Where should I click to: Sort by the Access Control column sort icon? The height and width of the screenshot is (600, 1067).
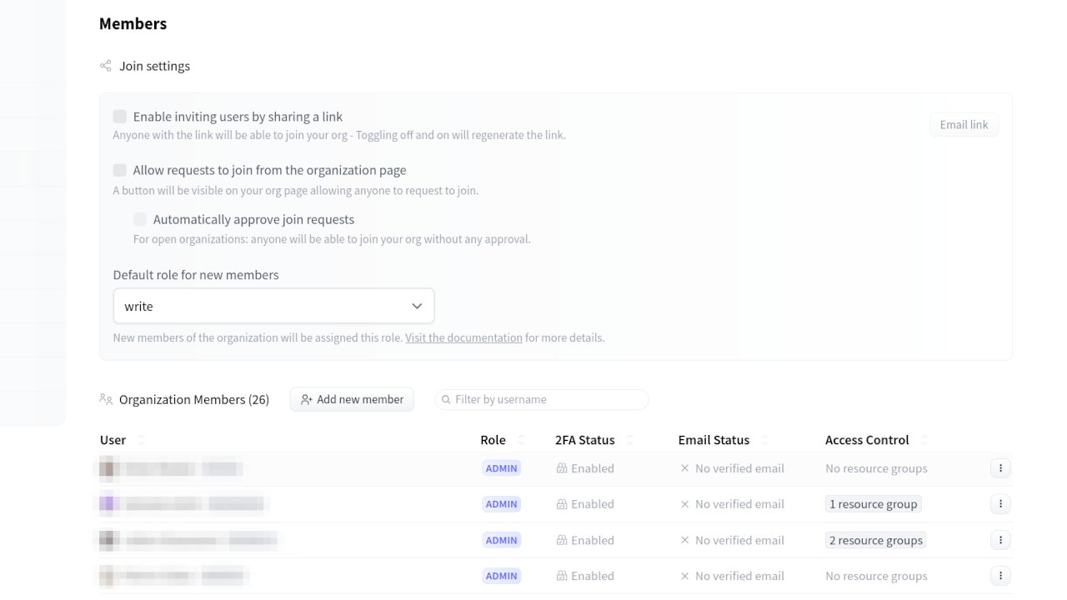click(924, 440)
